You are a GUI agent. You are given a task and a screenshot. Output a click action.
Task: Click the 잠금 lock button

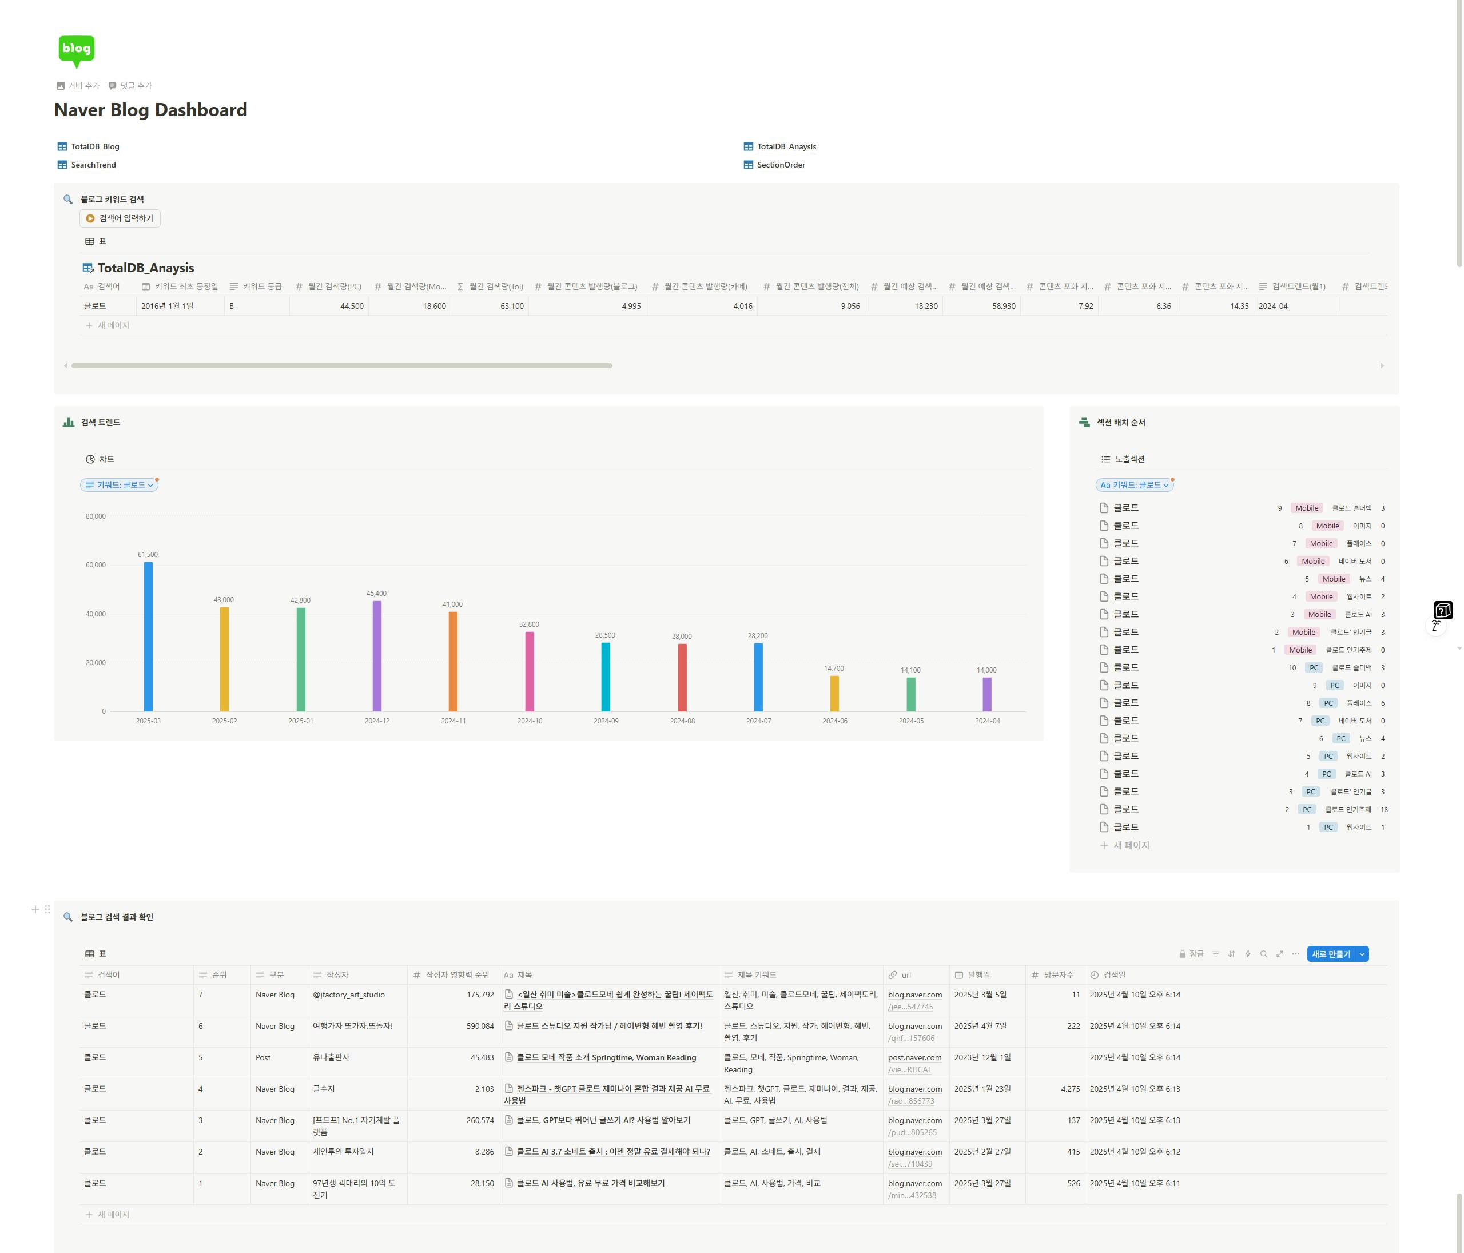coord(1191,954)
